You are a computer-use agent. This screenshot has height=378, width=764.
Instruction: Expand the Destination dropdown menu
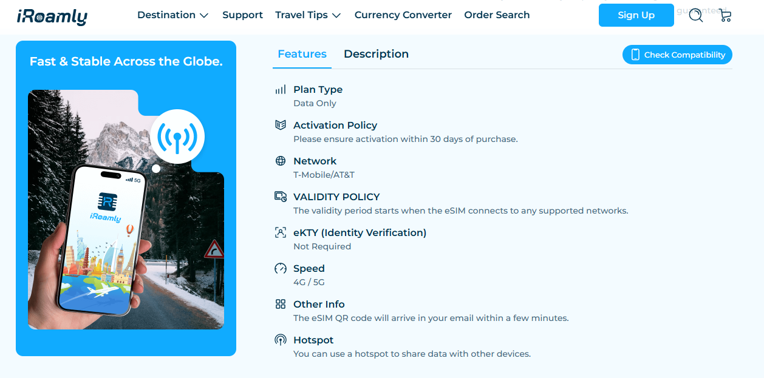pyautogui.click(x=173, y=15)
